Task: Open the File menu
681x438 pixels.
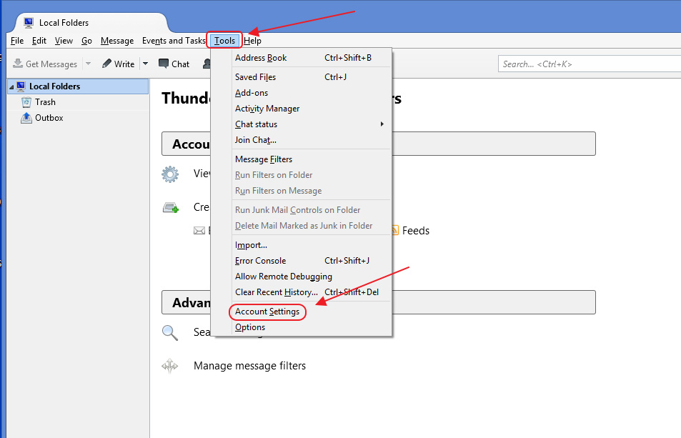Action: click(x=17, y=41)
